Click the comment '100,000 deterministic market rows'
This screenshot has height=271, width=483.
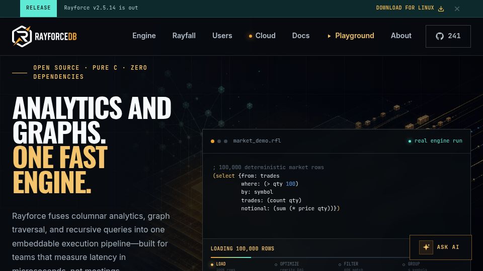268,168
